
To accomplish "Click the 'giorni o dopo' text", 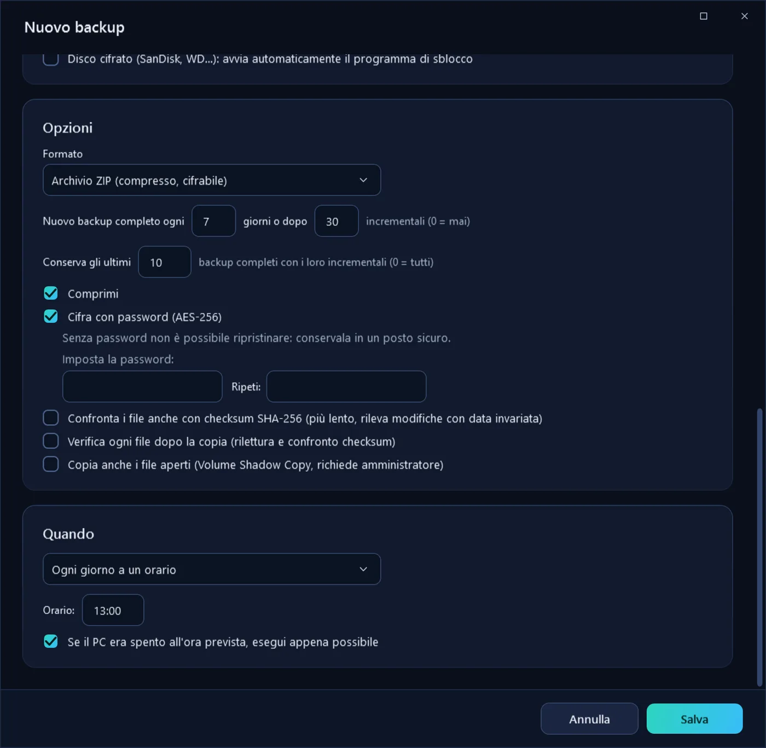I will coord(275,221).
